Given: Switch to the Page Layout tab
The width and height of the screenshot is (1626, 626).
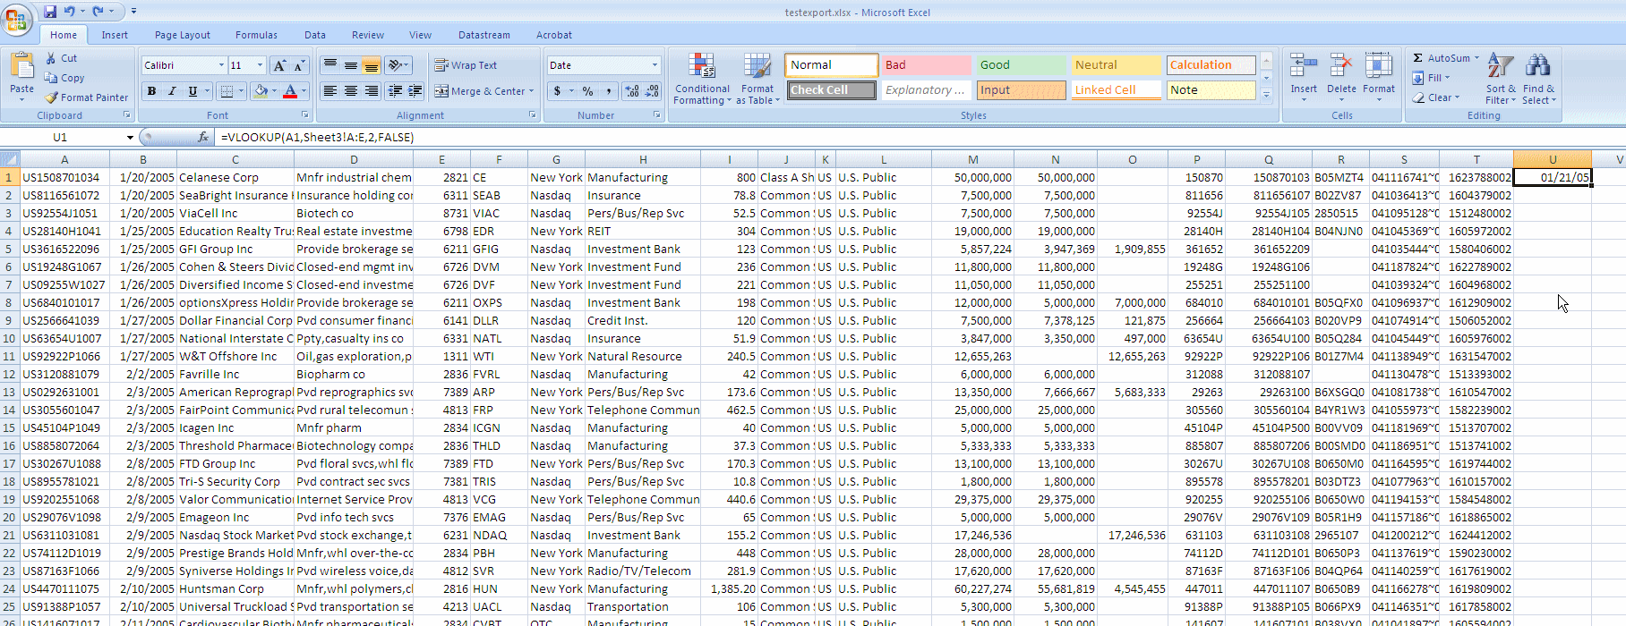Looking at the screenshot, I should click(183, 35).
